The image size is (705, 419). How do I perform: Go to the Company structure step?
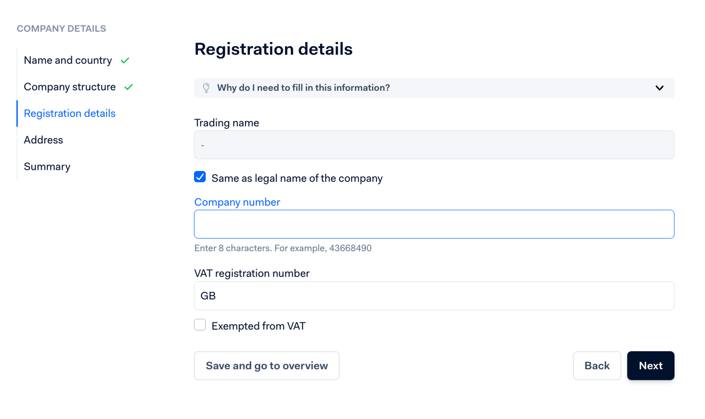tap(69, 87)
